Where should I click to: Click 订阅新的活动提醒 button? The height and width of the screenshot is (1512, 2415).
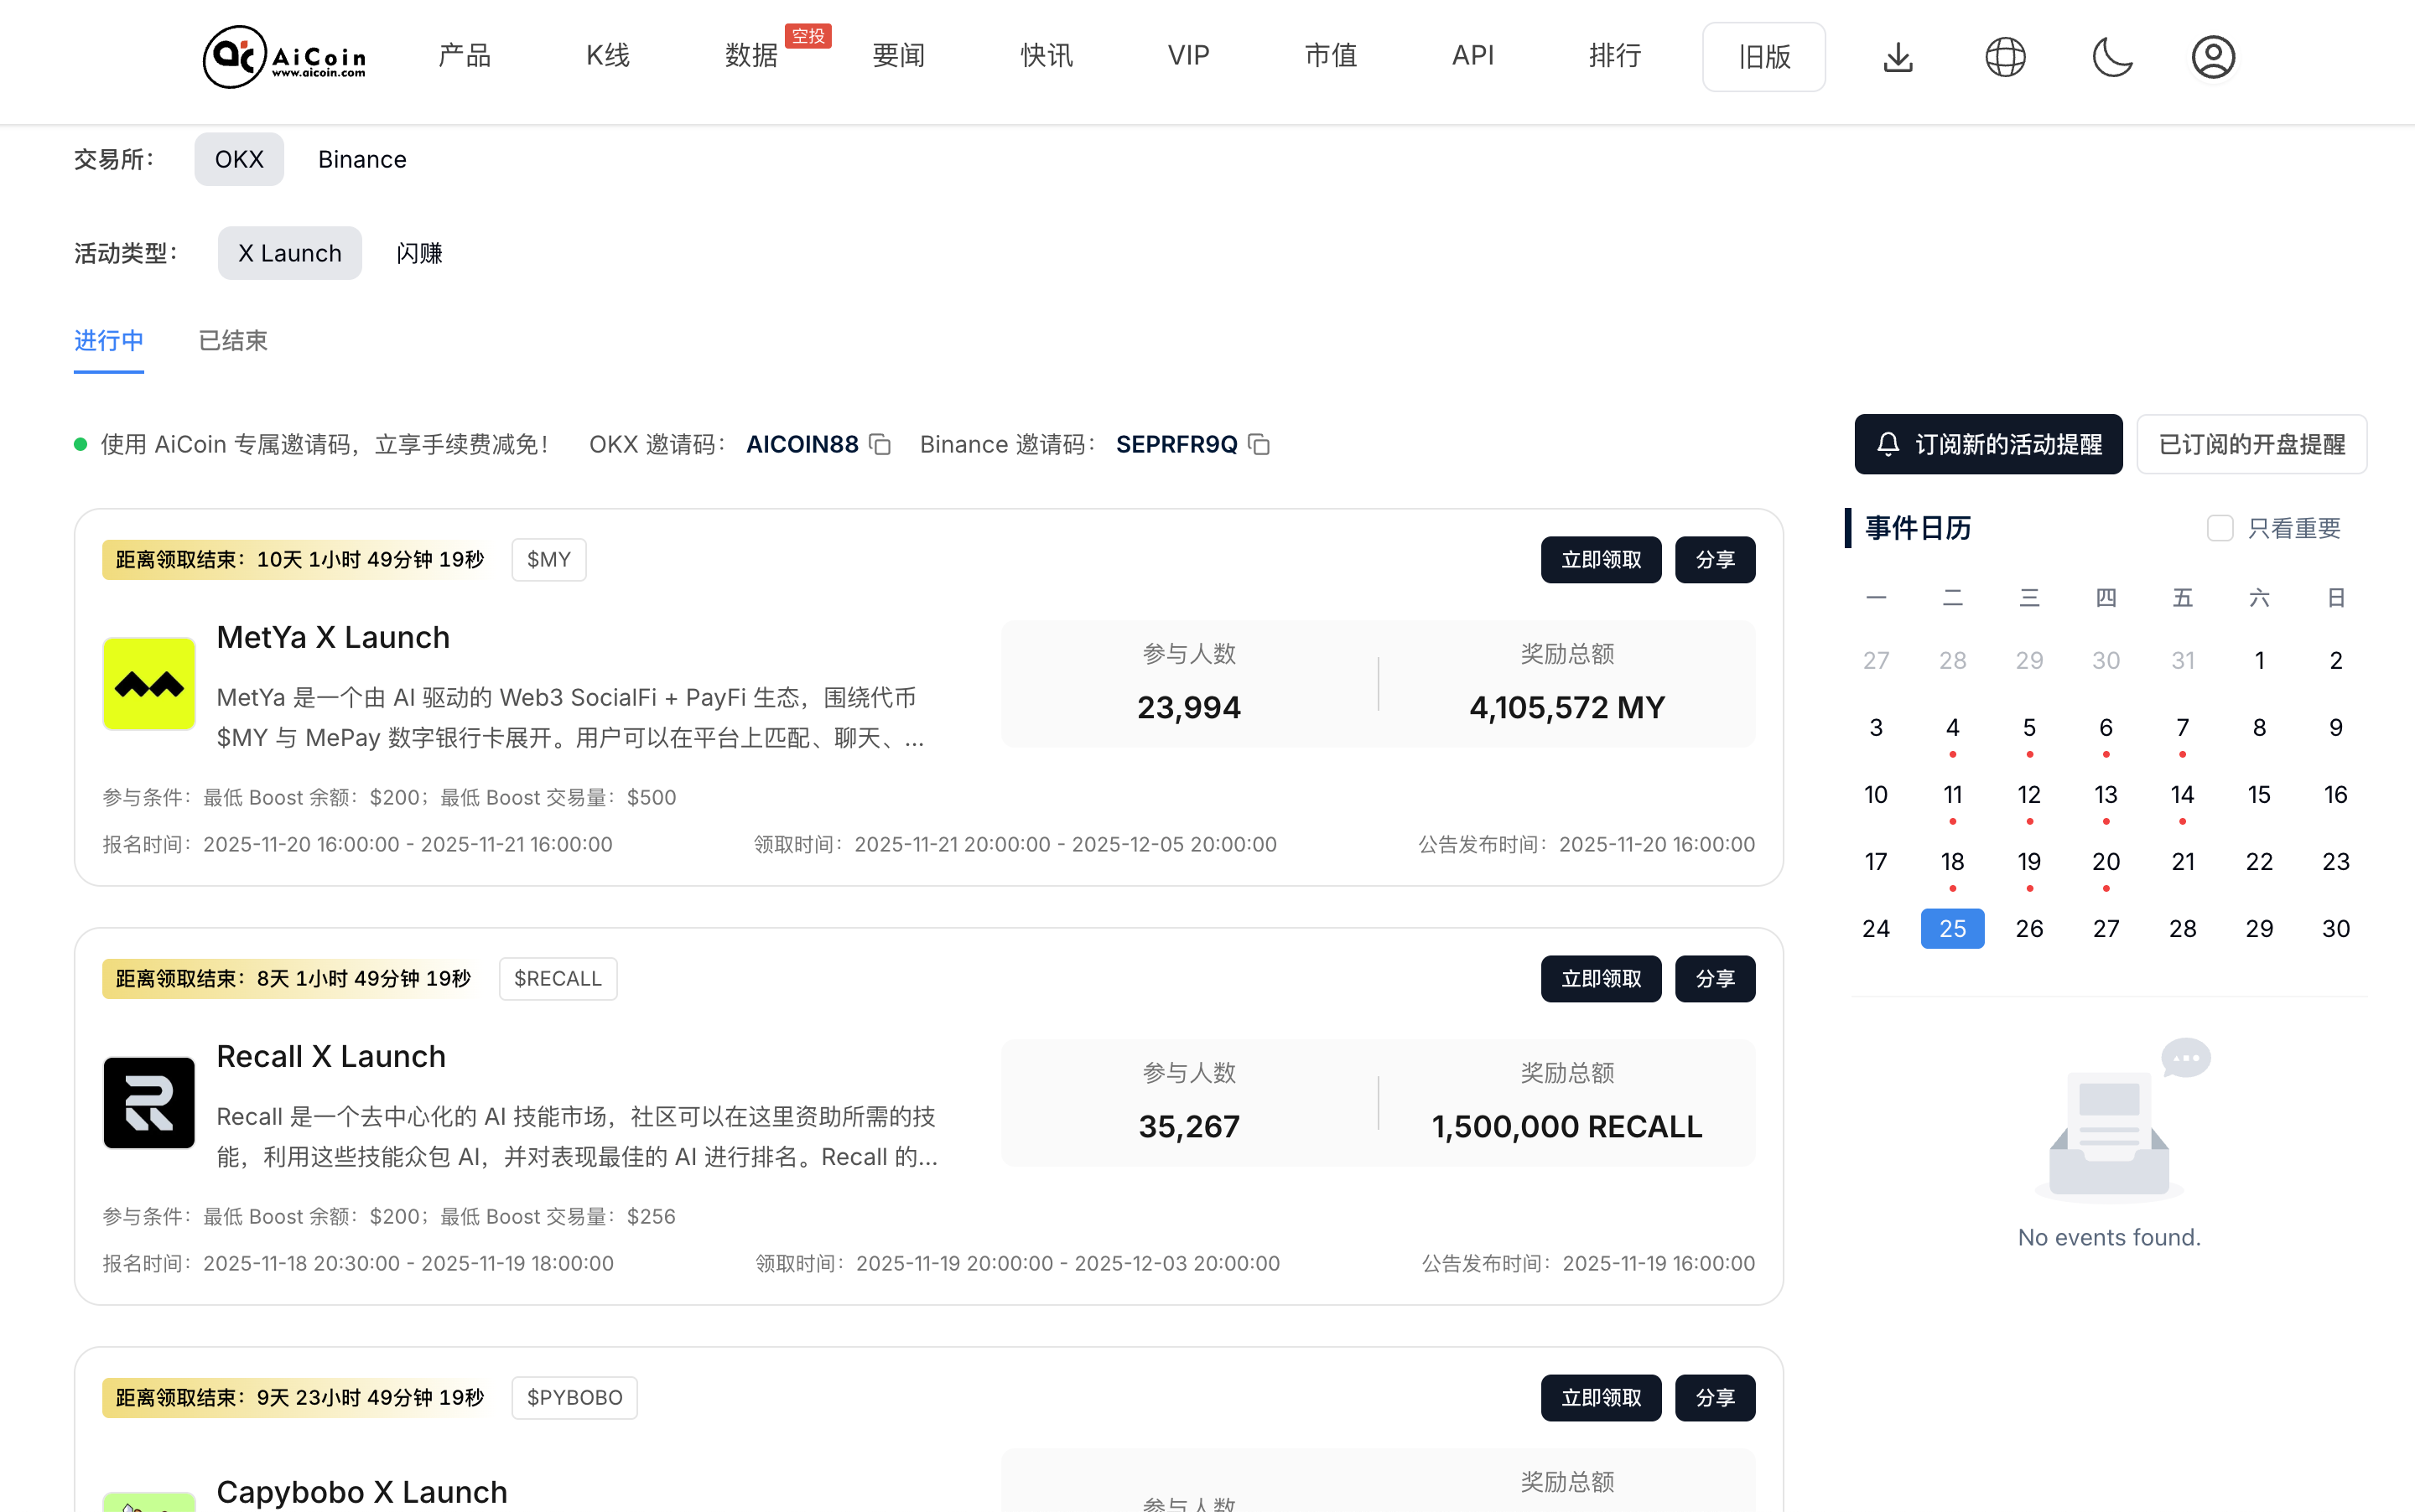(x=1988, y=444)
